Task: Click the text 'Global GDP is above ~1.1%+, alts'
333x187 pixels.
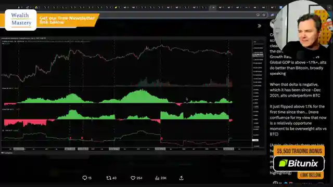Action: (x=298, y=62)
